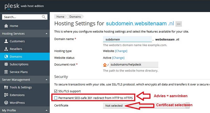Open WordPress via its logo icon

pyautogui.click(x=6, y=103)
